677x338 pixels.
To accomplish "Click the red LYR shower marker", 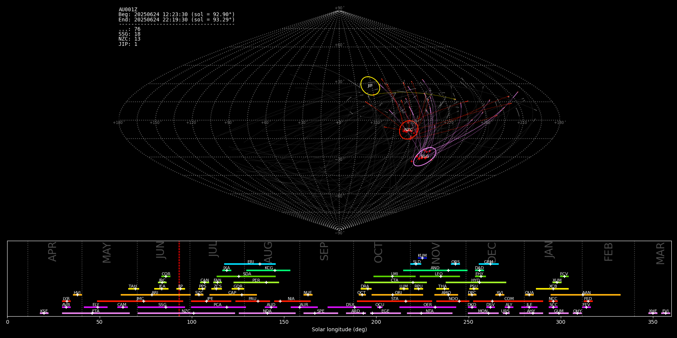I will 66,301.
